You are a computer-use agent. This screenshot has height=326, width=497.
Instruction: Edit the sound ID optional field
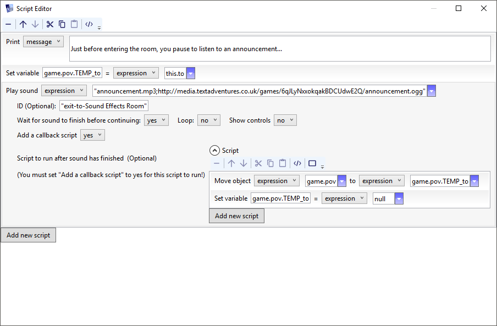[104, 106]
